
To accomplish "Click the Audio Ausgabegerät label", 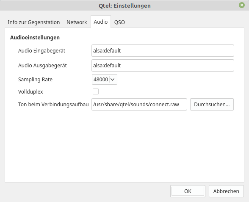I will (x=42, y=65).
